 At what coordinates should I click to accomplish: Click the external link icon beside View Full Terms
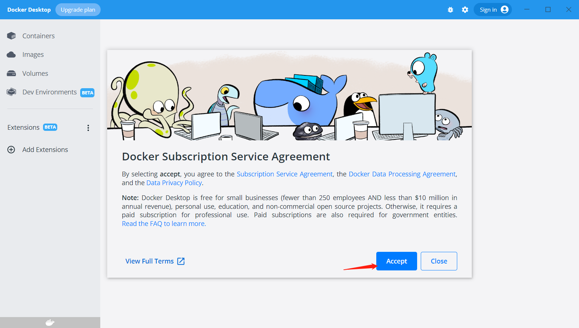tap(181, 261)
